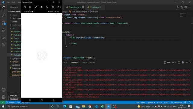Image resolution: width=193 pixels, height=109 pixels.
Task: Click the Ln 9, Col 41 status entry
Action: click(x=140, y=102)
